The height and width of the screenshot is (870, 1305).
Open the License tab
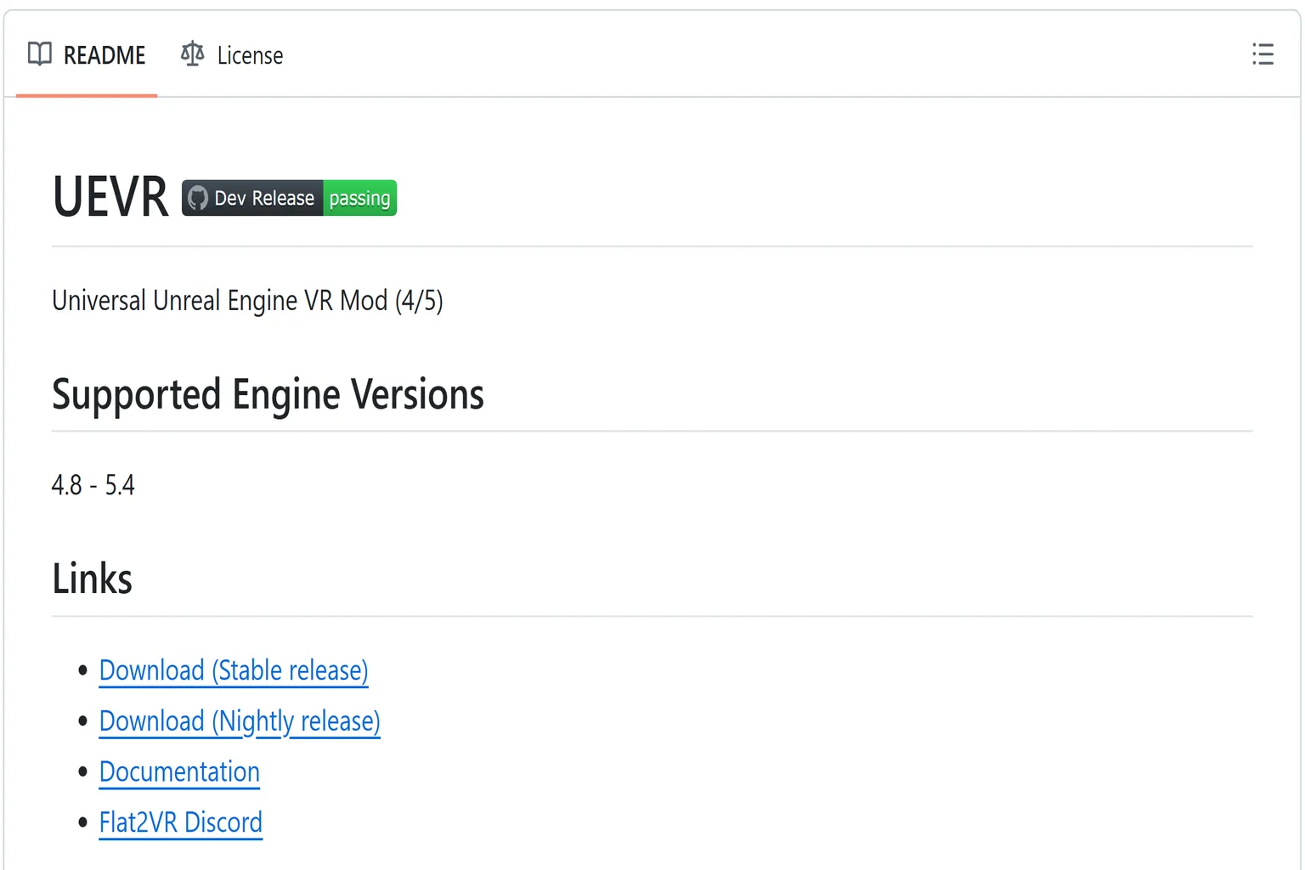click(x=250, y=55)
